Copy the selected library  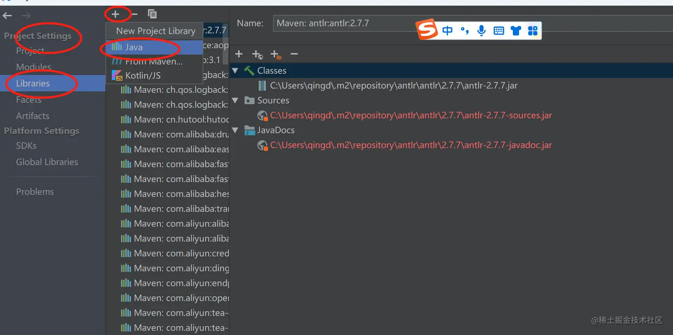152,14
